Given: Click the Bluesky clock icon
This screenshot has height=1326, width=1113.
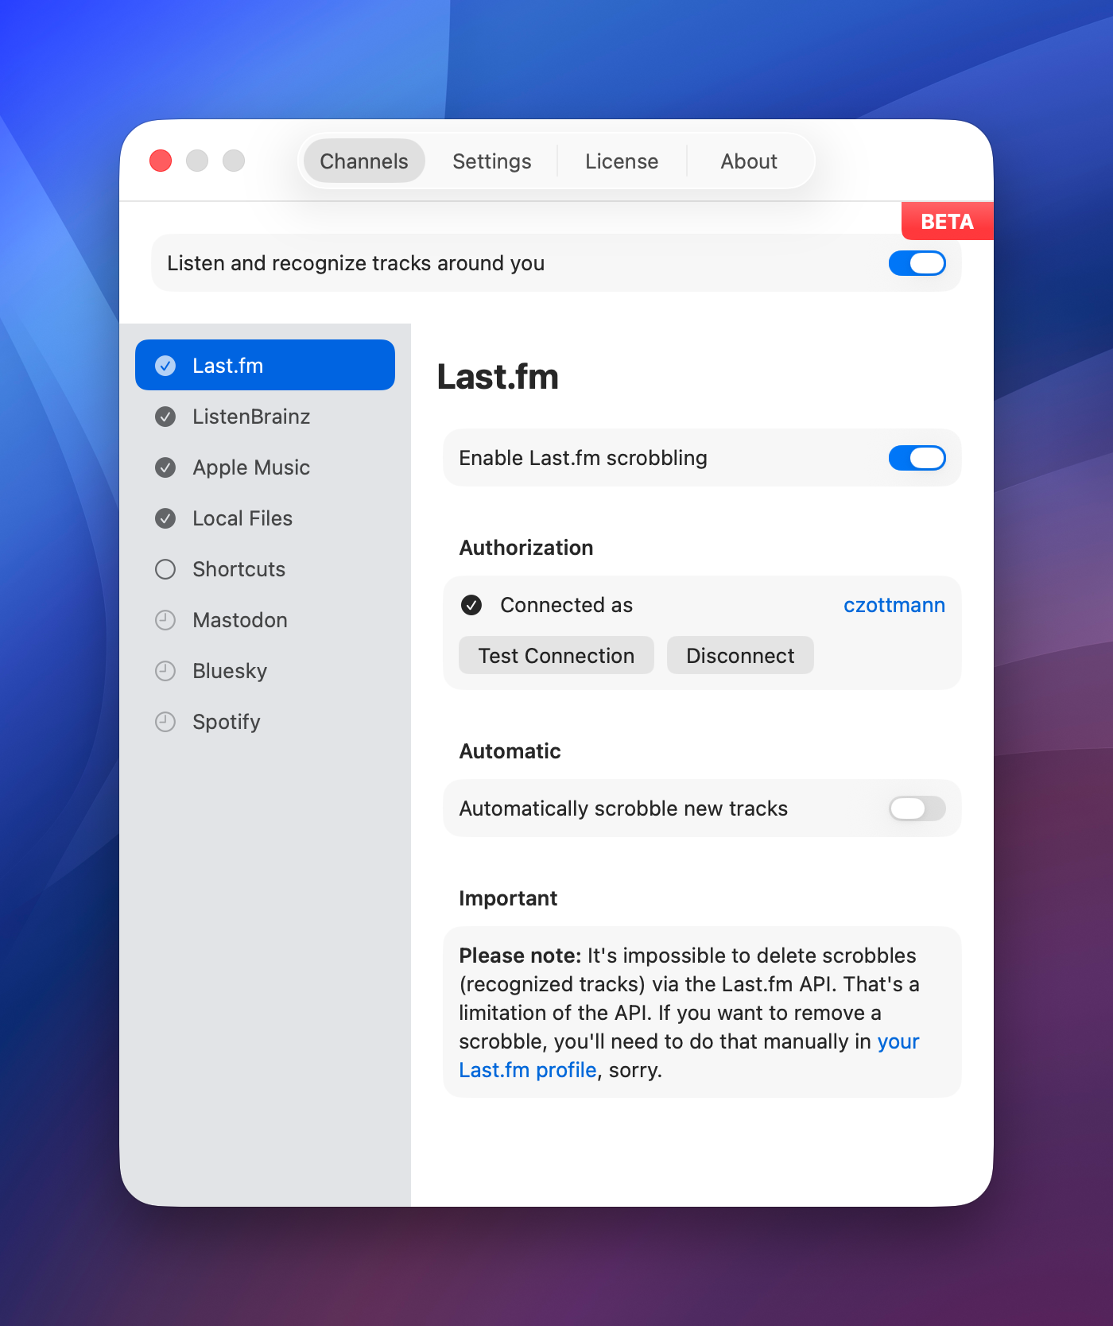Looking at the screenshot, I should pyautogui.click(x=165, y=671).
